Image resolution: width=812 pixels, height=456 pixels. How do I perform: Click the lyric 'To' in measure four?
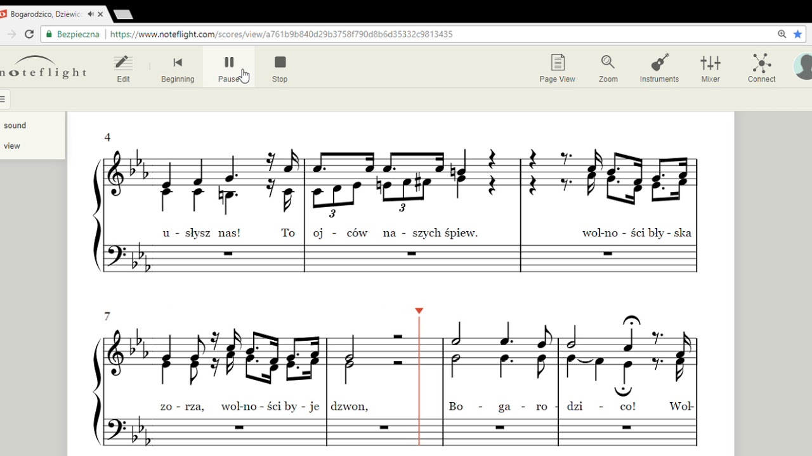[288, 233]
